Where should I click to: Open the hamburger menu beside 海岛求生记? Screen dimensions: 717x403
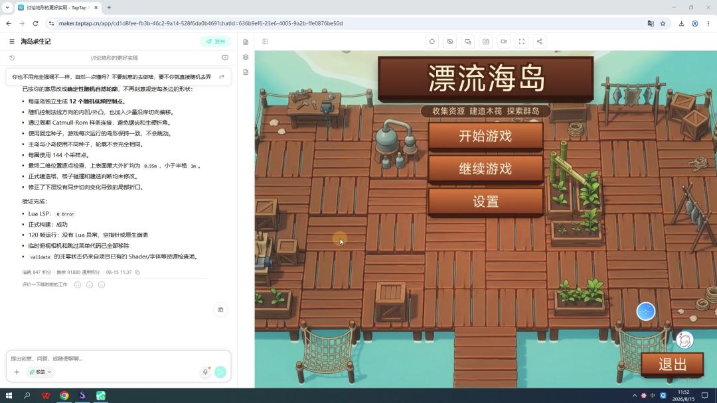pos(12,42)
